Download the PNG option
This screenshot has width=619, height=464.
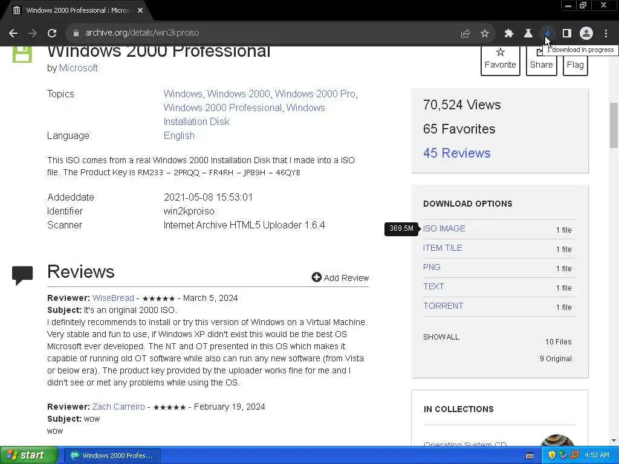pyautogui.click(x=432, y=268)
